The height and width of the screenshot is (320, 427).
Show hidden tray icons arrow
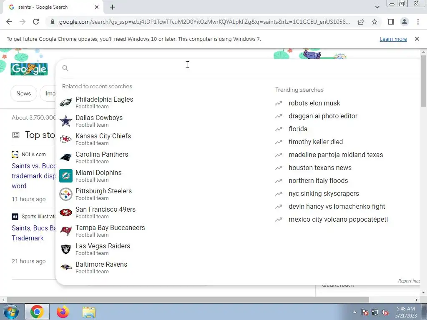354,312
